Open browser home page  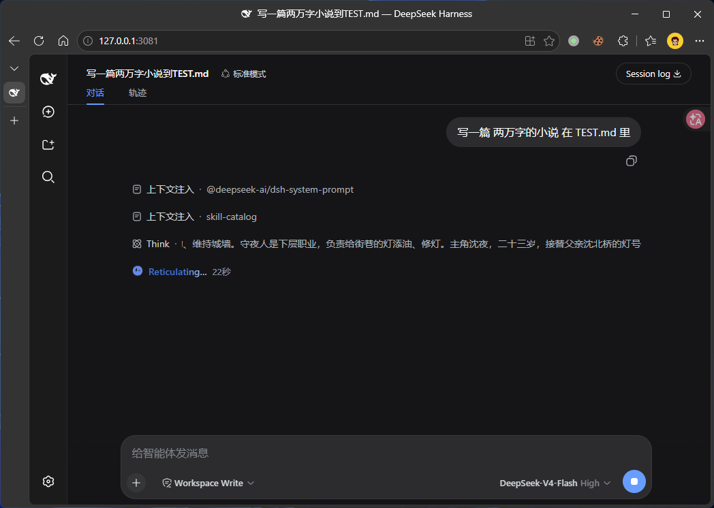(x=63, y=41)
